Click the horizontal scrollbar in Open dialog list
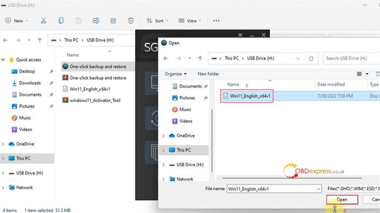 click(x=292, y=178)
